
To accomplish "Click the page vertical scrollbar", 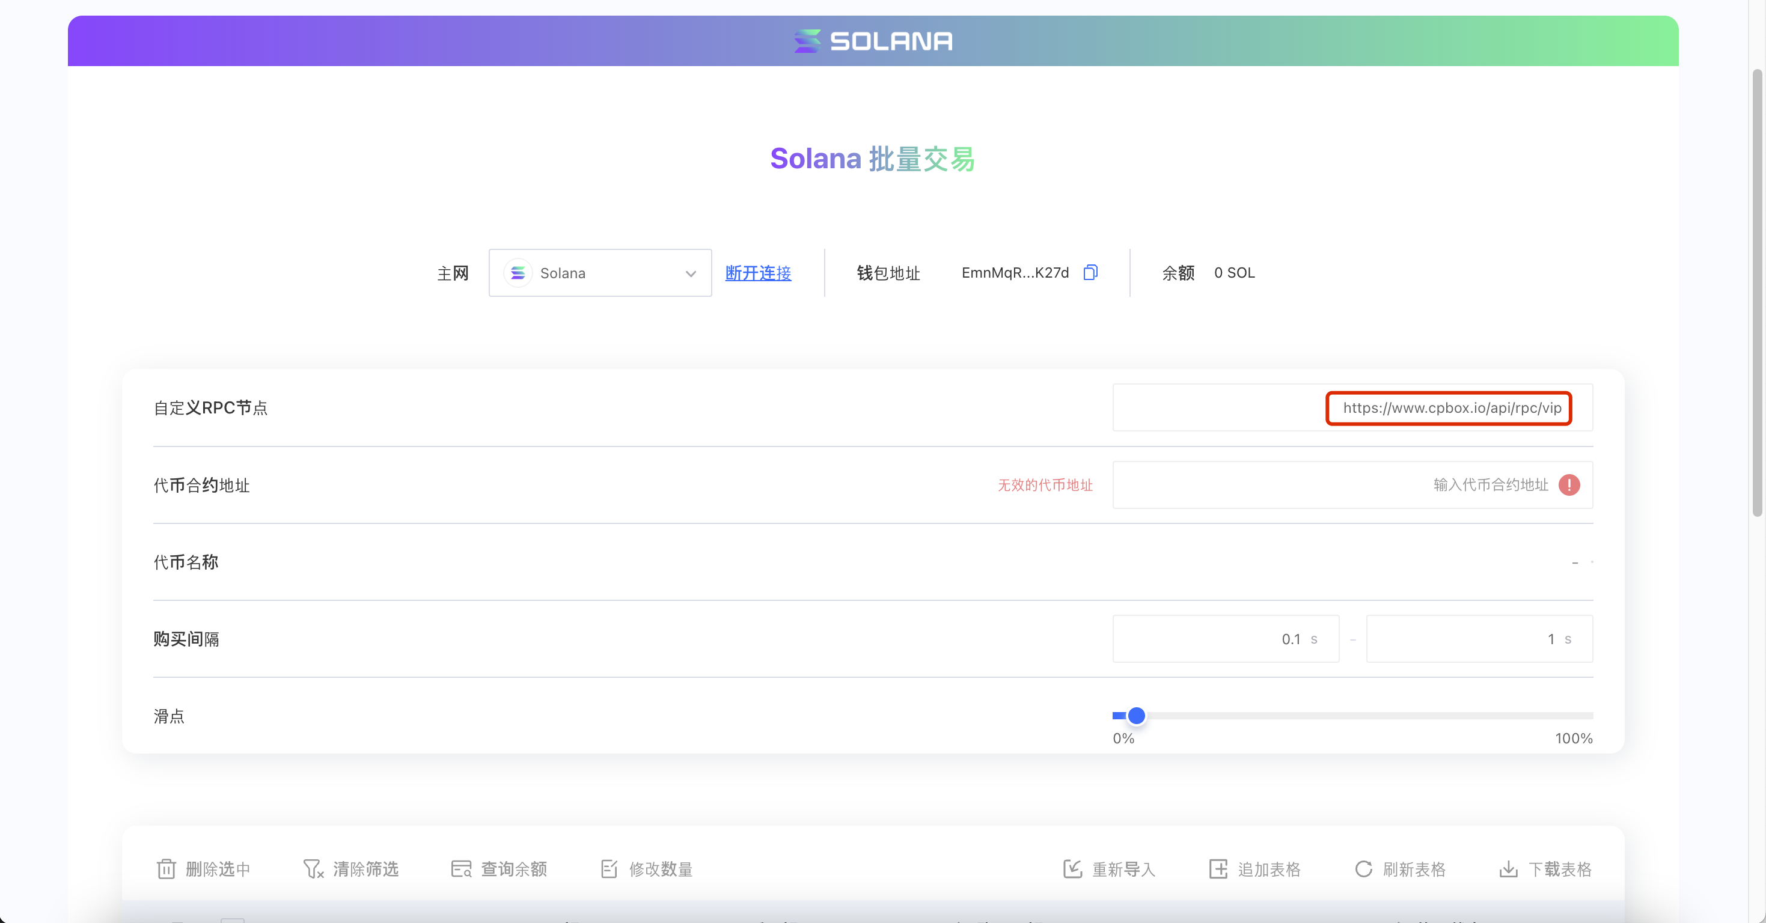I will pyautogui.click(x=1757, y=293).
